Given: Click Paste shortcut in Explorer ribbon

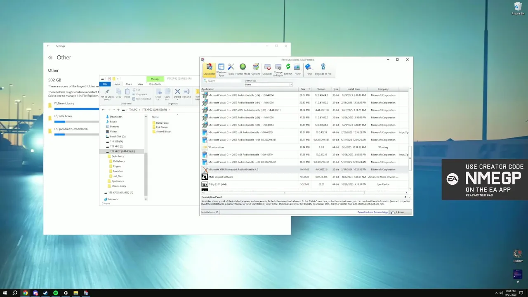Looking at the screenshot, I should point(141,99).
